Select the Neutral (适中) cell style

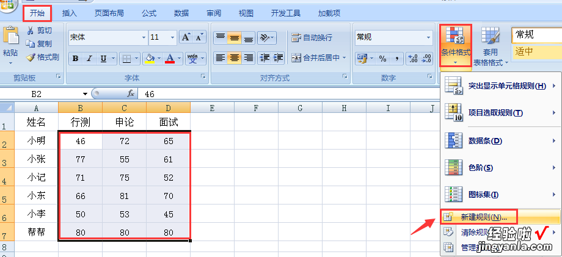(536, 51)
